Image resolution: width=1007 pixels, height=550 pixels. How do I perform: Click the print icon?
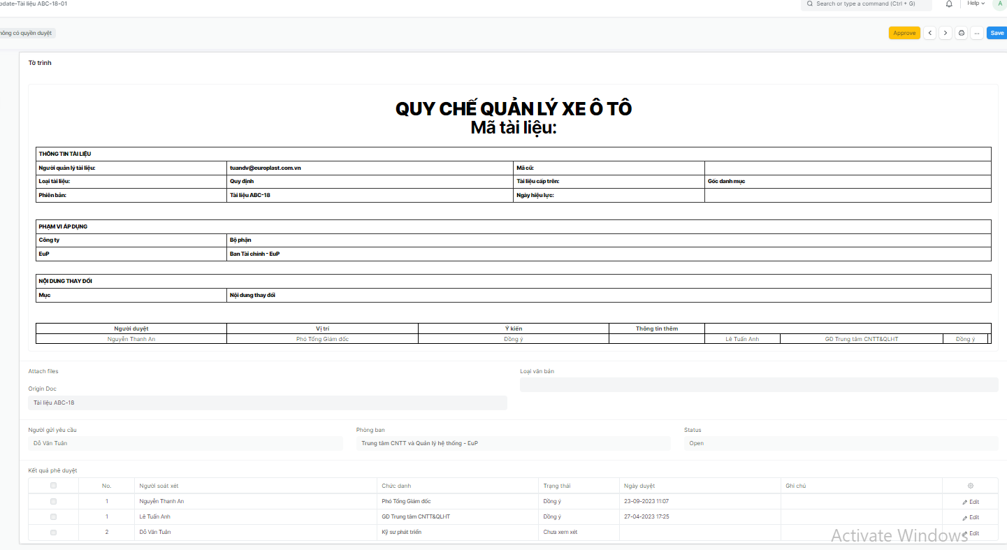click(x=962, y=33)
